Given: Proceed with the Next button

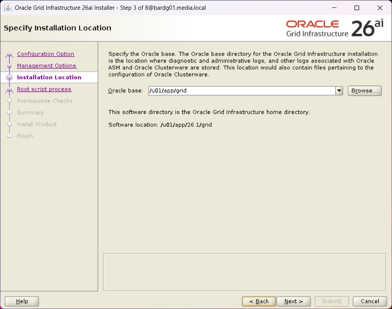Looking at the screenshot, I should (293, 301).
